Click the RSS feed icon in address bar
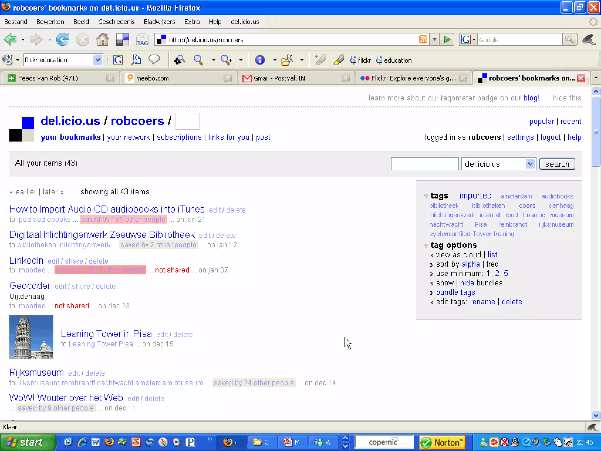 click(423, 39)
